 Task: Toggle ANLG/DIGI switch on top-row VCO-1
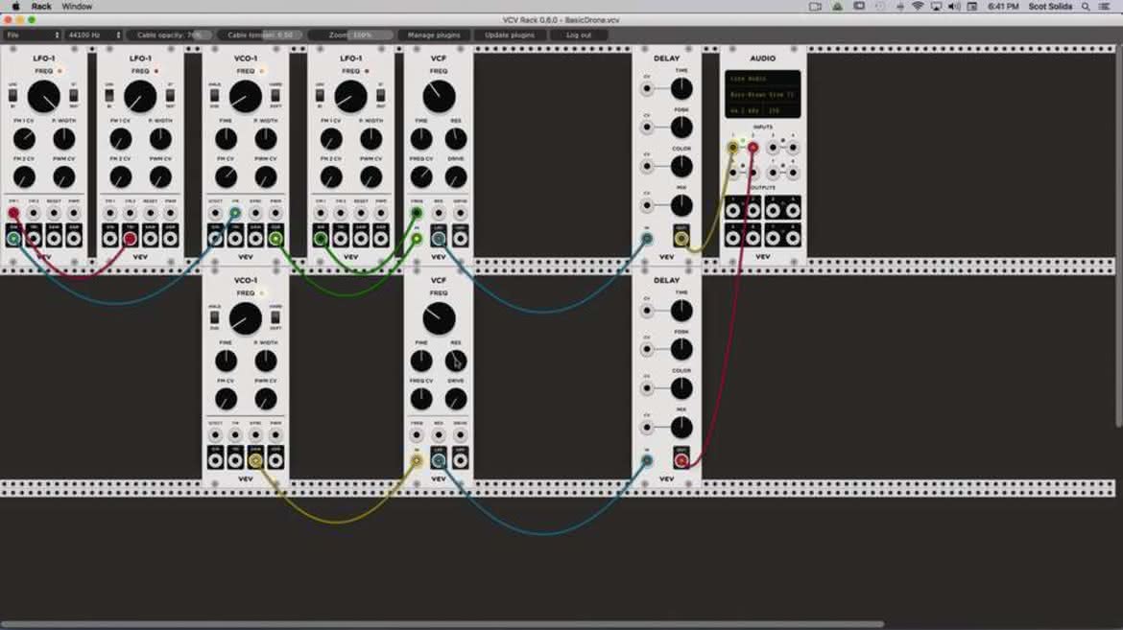(x=214, y=95)
